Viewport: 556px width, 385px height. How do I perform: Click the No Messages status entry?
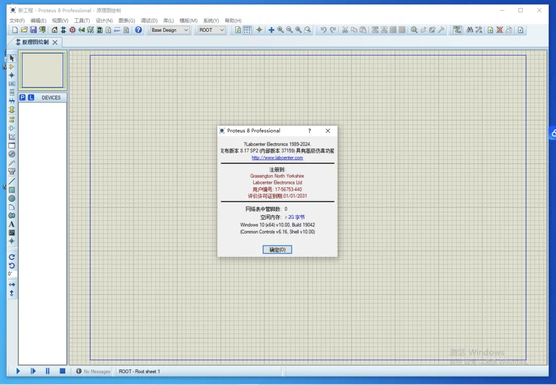(93, 371)
